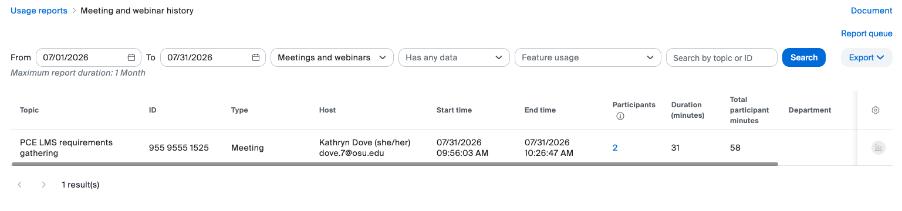Click the Maximum report duration note
The width and height of the screenshot is (902, 211).
pos(78,73)
